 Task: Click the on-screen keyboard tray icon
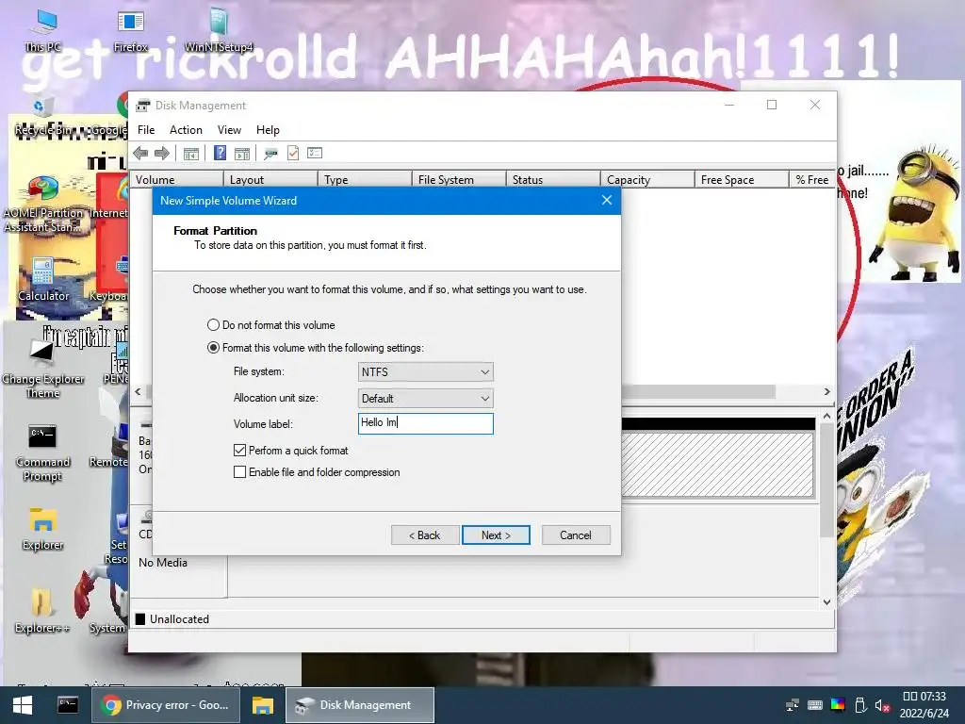[815, 705]
